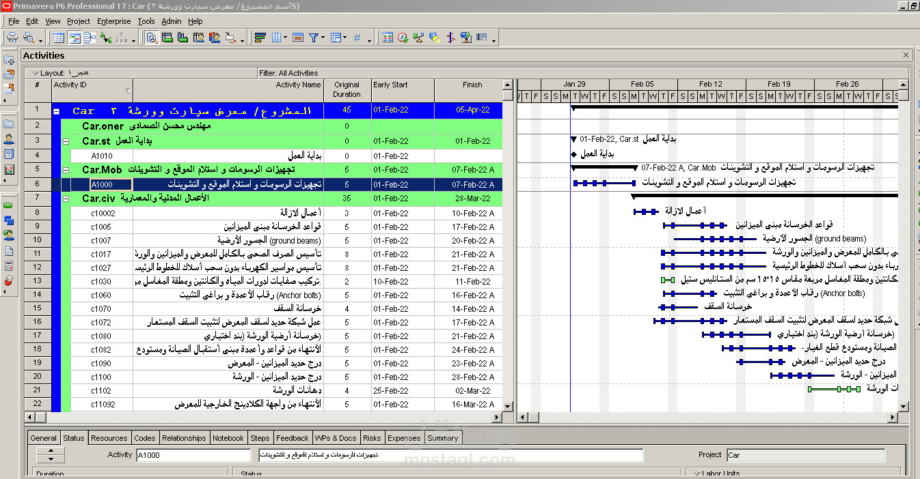The height and width of the screenshot is (479, 920).
Task: Open Print Preview from the toolbar
Action: 29,38
